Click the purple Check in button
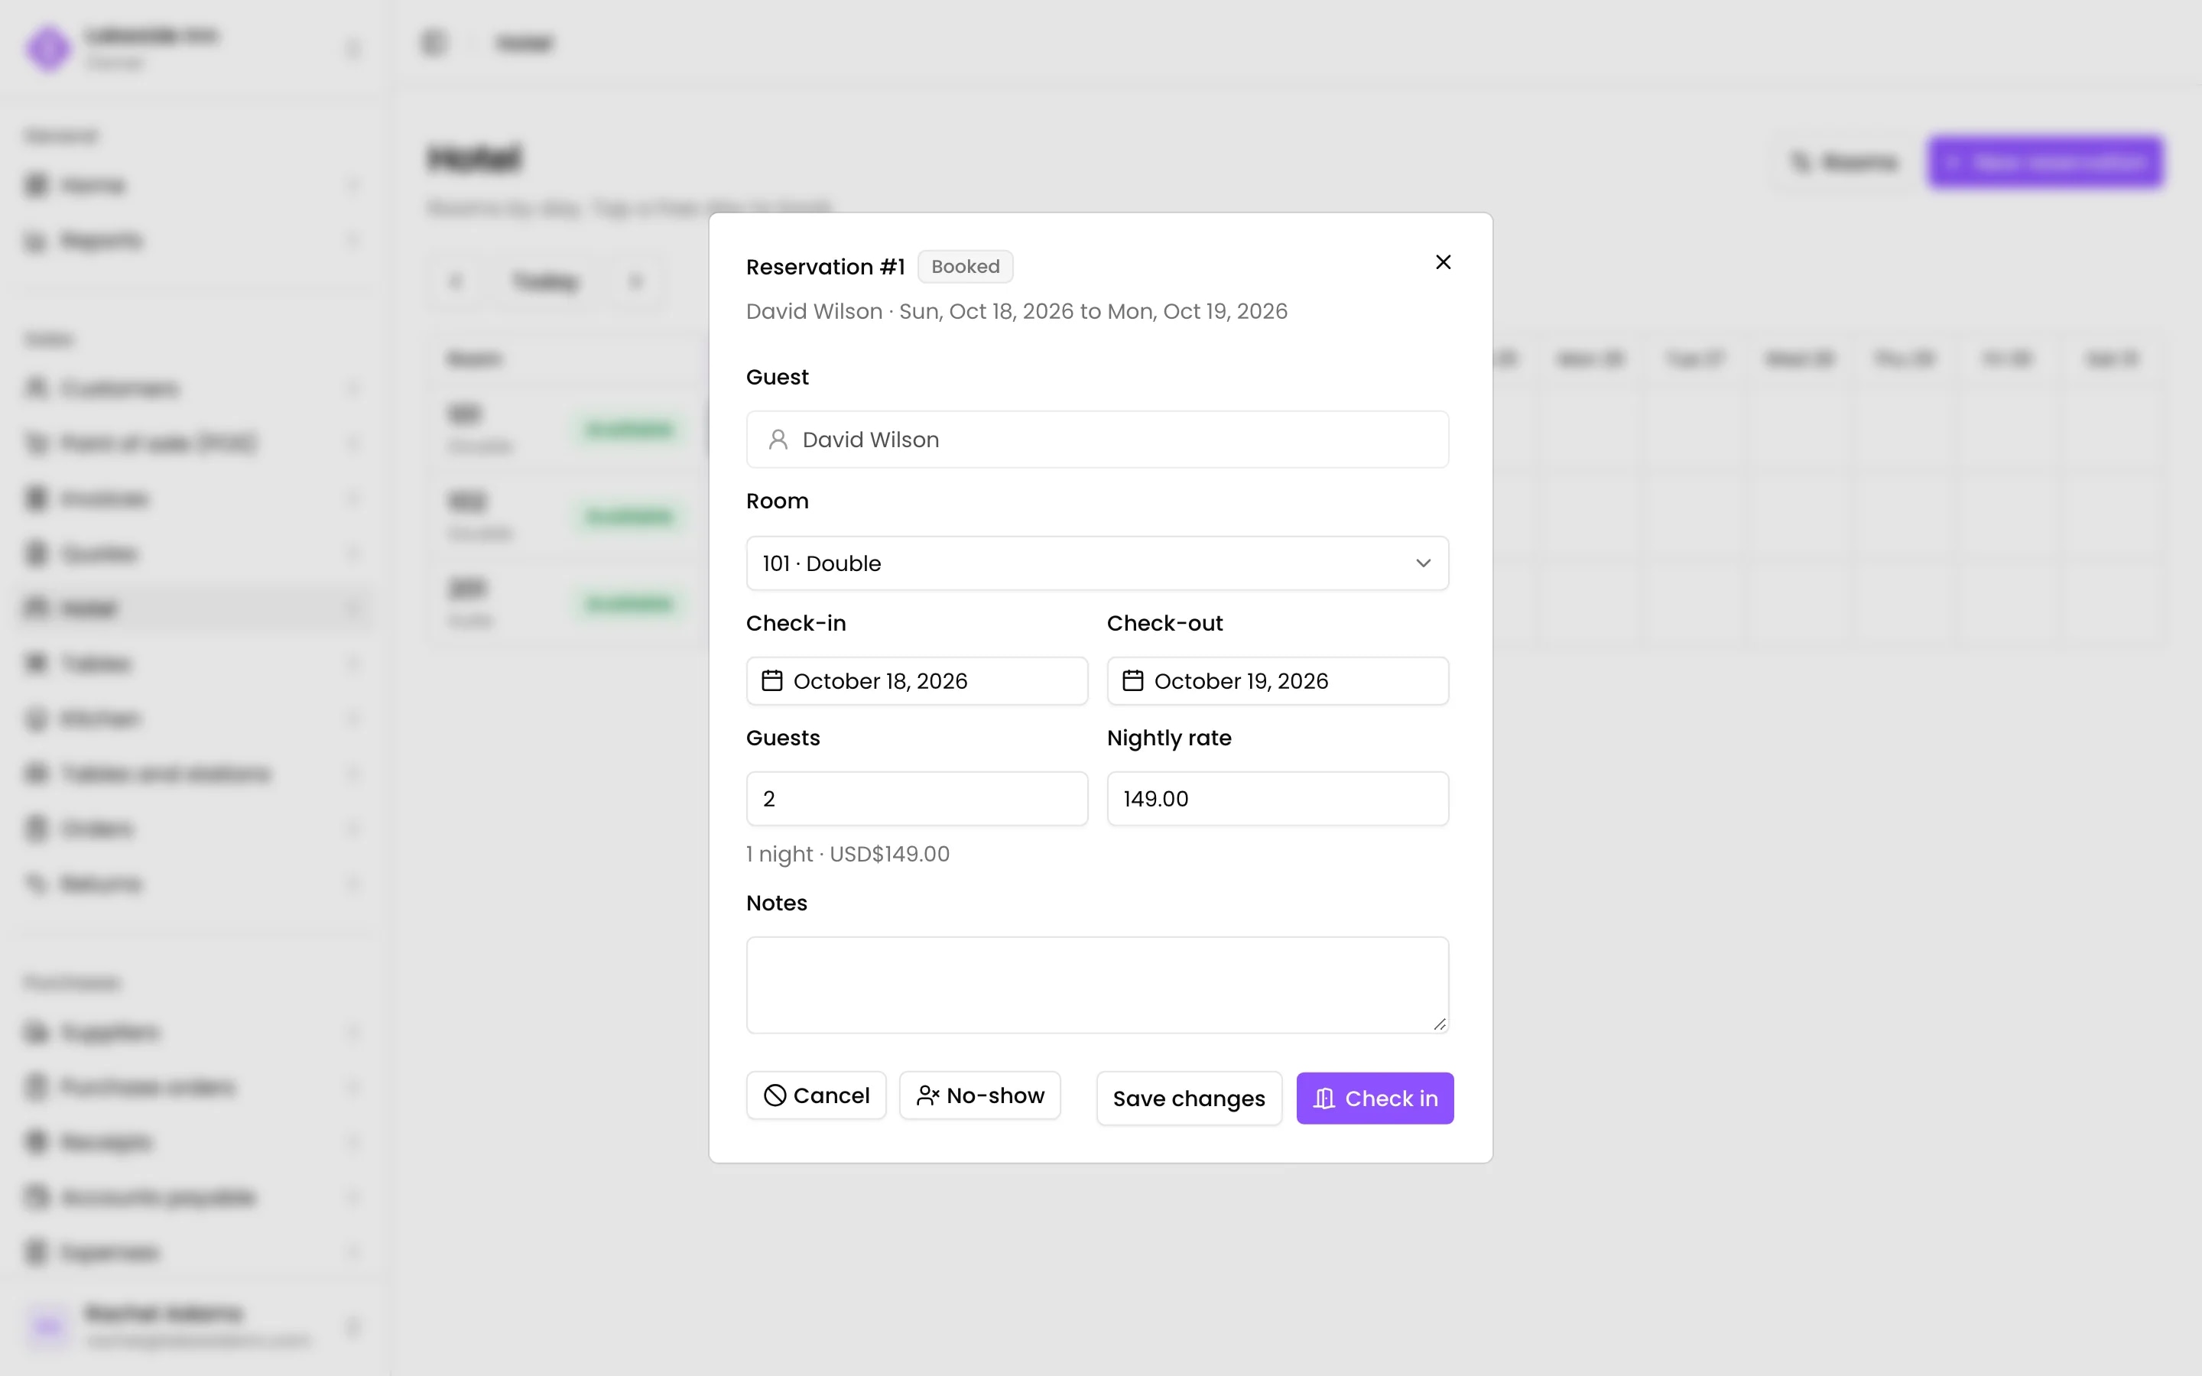 click(x=1375, y=1099)
